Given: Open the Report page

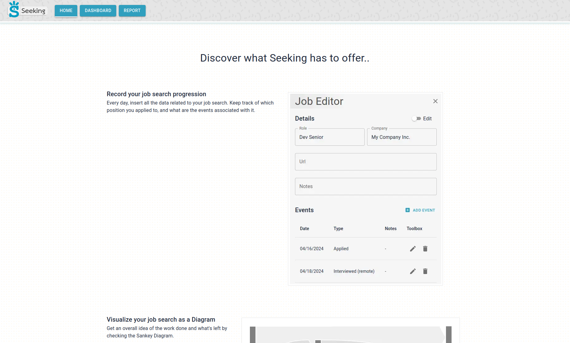Looking at the screenshot, I should 132,11.
